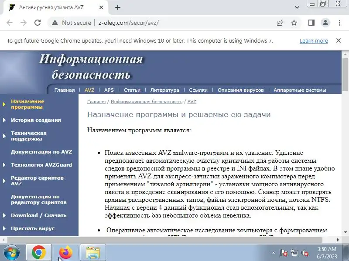Show hidden tray icons arrow
This screenshot has height=261, width=349.
pyautogui.click(x=274, y=253)
